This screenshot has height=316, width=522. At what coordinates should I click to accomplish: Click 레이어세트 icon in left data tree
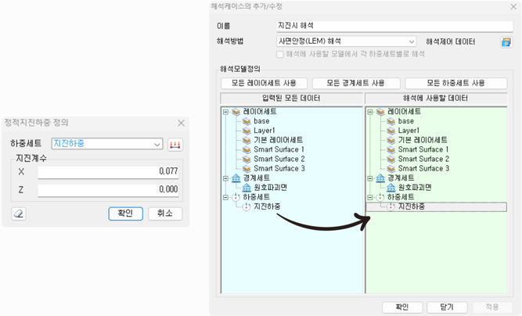pos(236,112)
